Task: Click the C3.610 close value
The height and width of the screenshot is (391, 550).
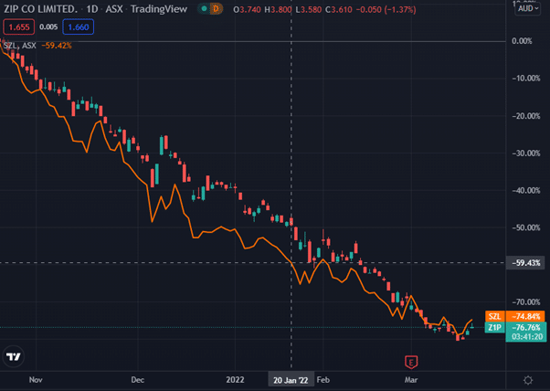Action: click(338, 9)
